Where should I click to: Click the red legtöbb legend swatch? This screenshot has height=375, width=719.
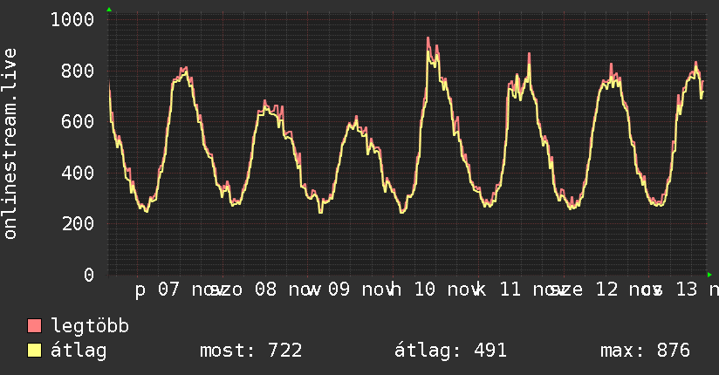34,325
